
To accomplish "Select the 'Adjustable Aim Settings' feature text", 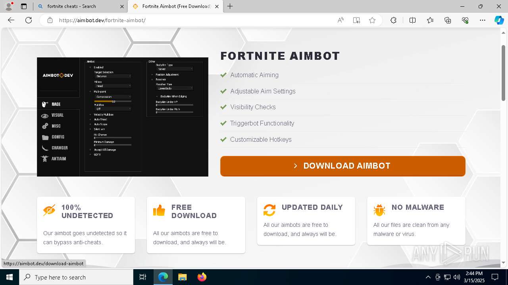I will [263, 91].
